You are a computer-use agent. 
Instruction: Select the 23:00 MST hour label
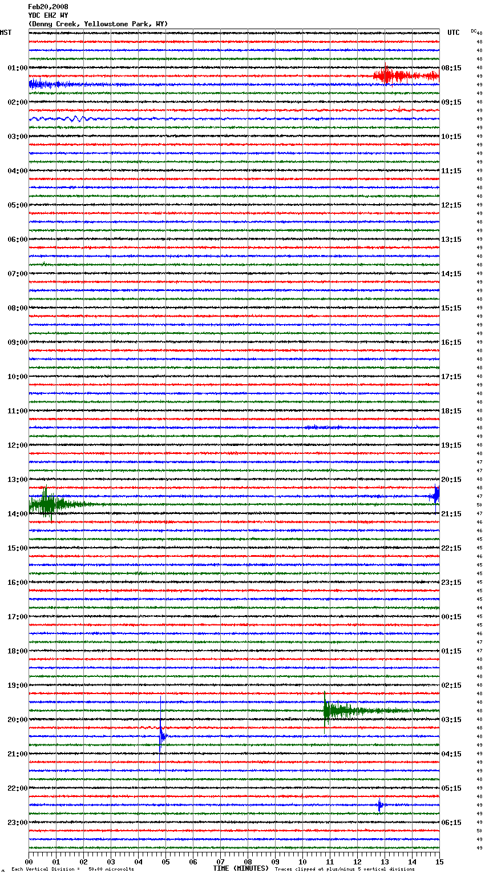click(18, 823)
